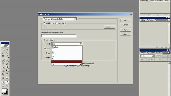This screenshot has height=96, width=171.
Task: Enable Additional Plug-Ins Folder checkbox
Action: click(x=45, y=23)
